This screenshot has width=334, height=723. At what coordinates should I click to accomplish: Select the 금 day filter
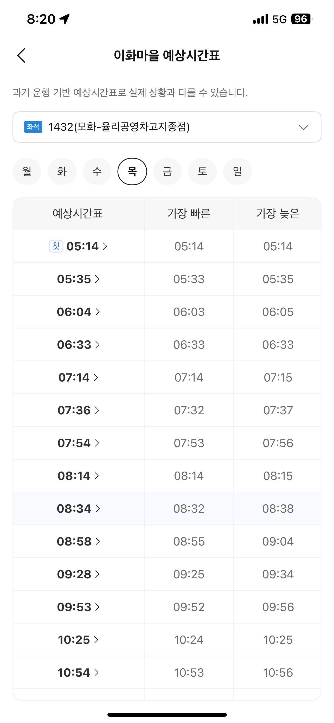tap(168, 172)
